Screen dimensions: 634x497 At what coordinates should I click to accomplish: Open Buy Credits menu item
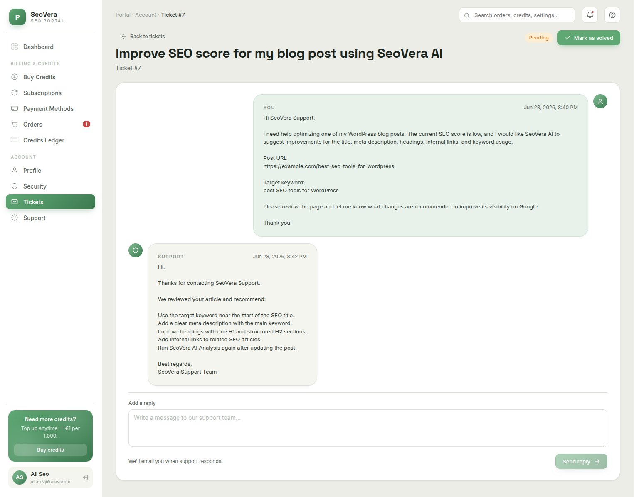coord(50,77)
